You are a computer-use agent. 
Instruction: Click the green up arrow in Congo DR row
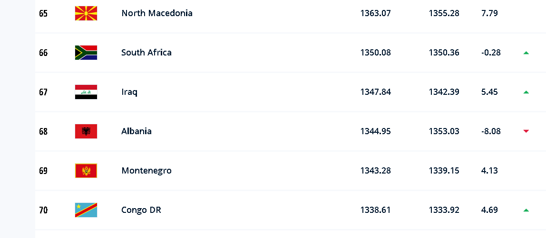526,210
